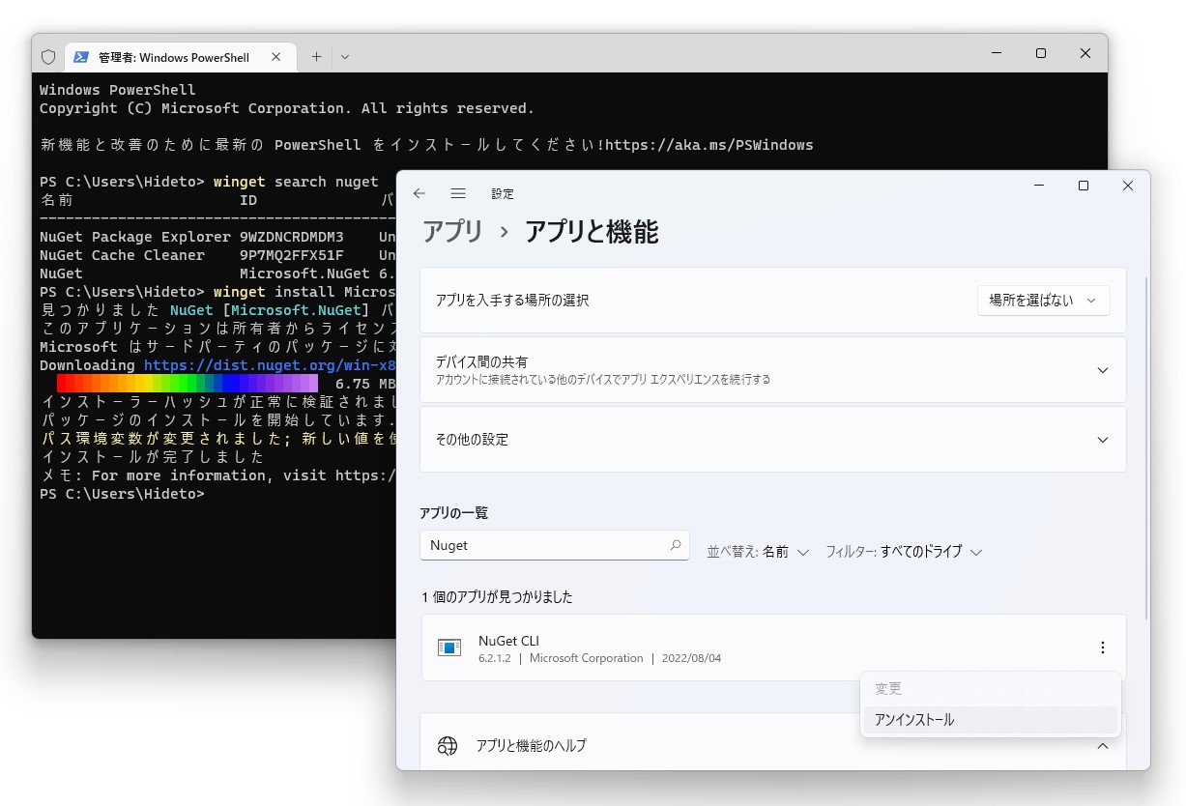Click the PowerShell icon on the terminal tab
Screen dimensions: 1186x806
[x=81, y=57]
